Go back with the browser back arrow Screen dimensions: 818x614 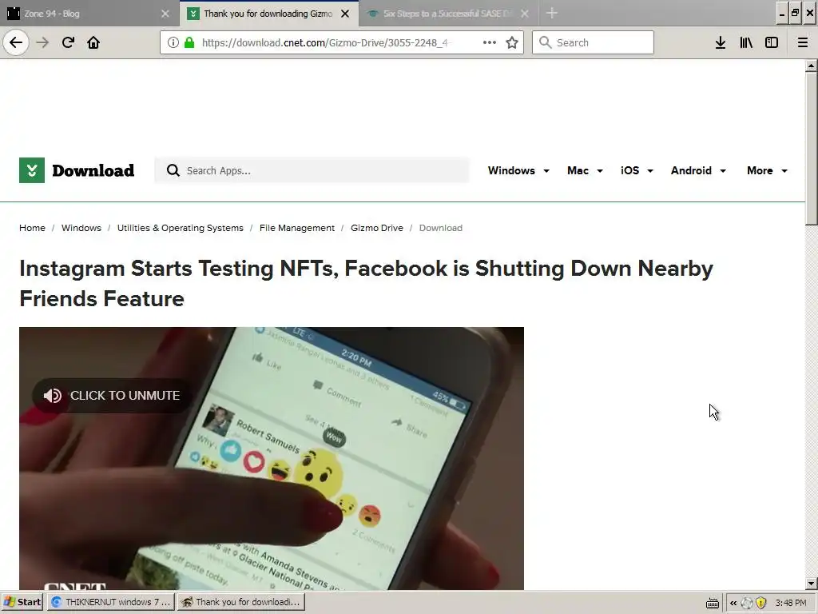tap(16, 42)
